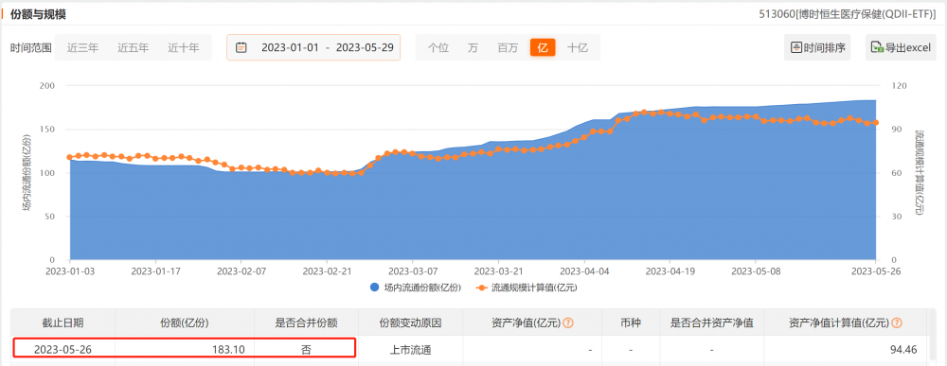Set time range to 近五年
Screen dimensions: 947x366
(x=133, y=47)
